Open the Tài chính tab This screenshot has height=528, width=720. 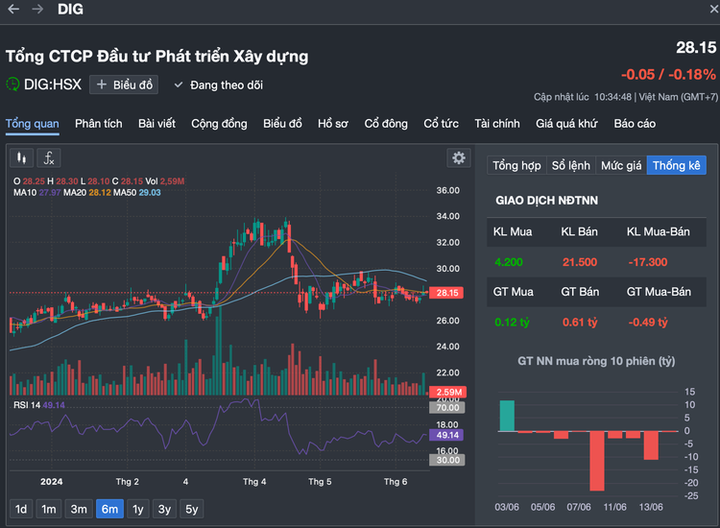[496, 124]
